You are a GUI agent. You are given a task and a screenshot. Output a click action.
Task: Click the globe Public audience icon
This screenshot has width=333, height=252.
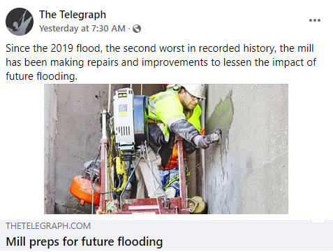pos(137,29)
